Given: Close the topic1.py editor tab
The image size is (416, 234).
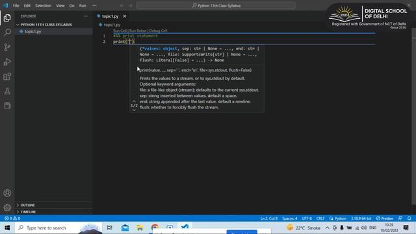Looking at the screenshot, I should pos(124,16).
